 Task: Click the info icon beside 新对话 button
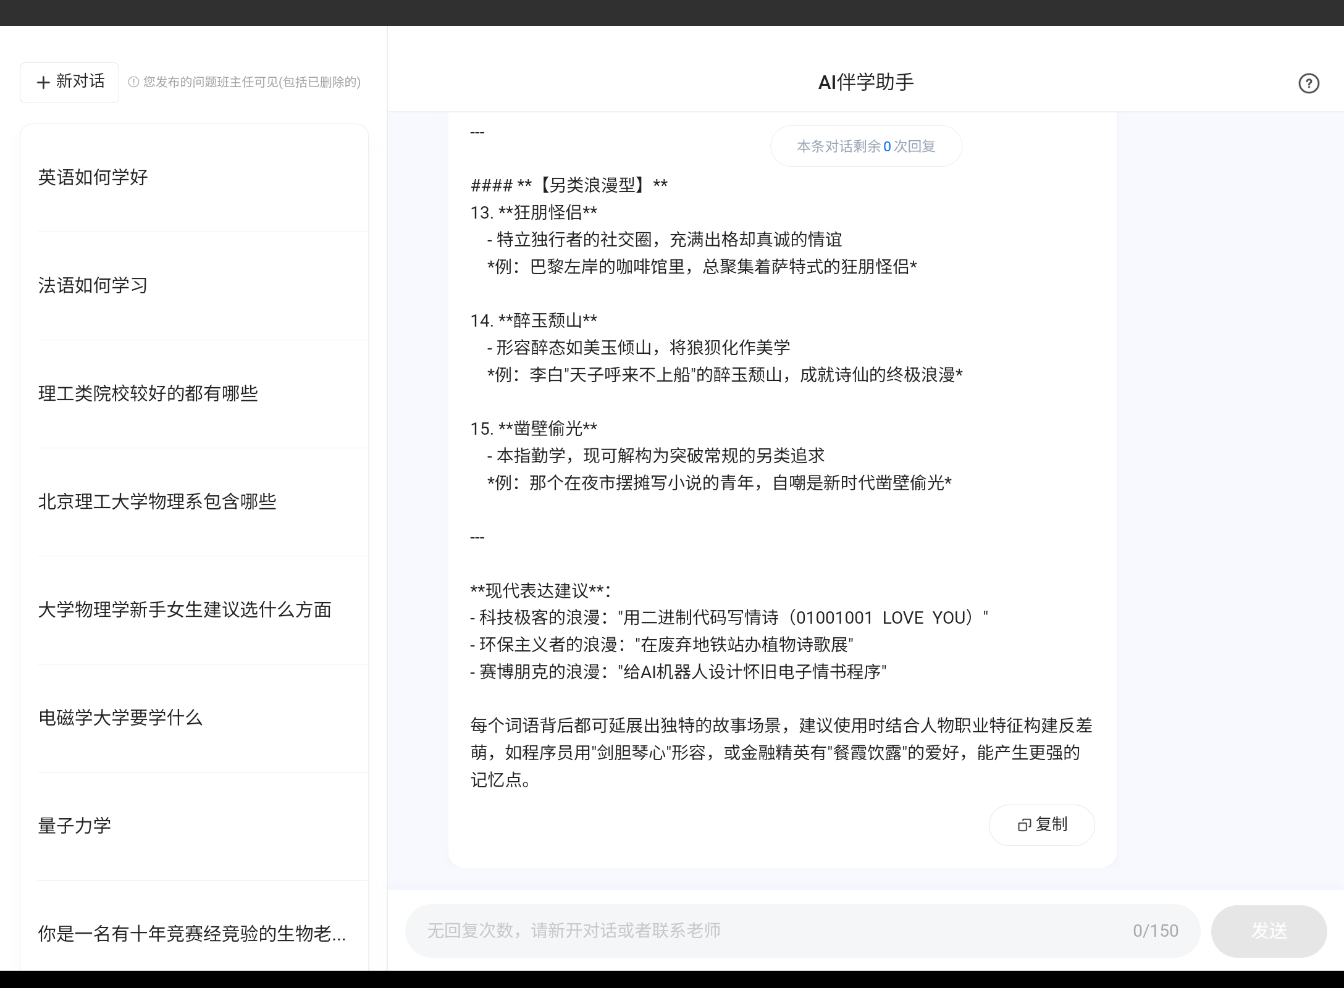(135, 82)
